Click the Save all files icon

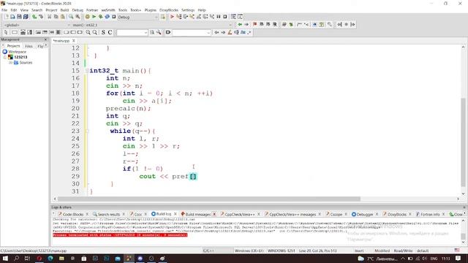26,17
